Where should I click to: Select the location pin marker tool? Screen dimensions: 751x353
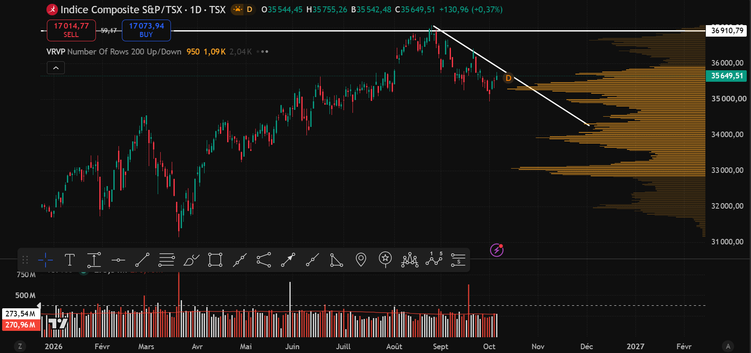[x=361, y=260]
